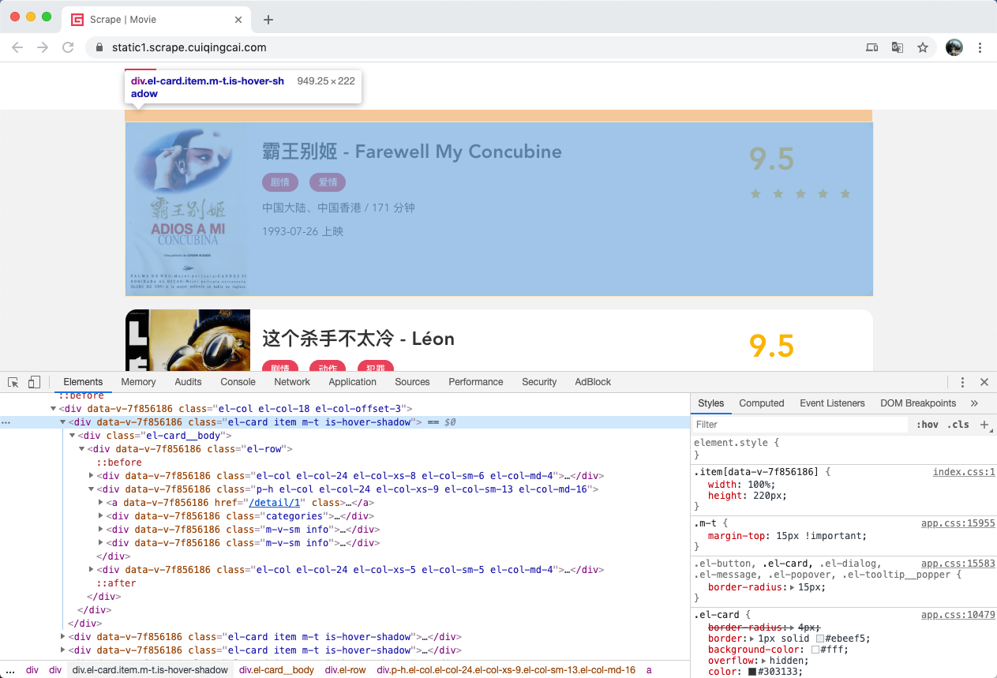This screenshot has width=997, height=678.
Task: Expand the /detail/1 anchor node
Action: 100,503
